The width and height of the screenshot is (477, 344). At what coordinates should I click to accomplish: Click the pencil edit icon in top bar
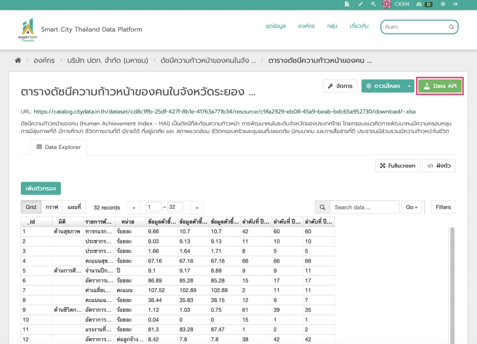(360, 4)
